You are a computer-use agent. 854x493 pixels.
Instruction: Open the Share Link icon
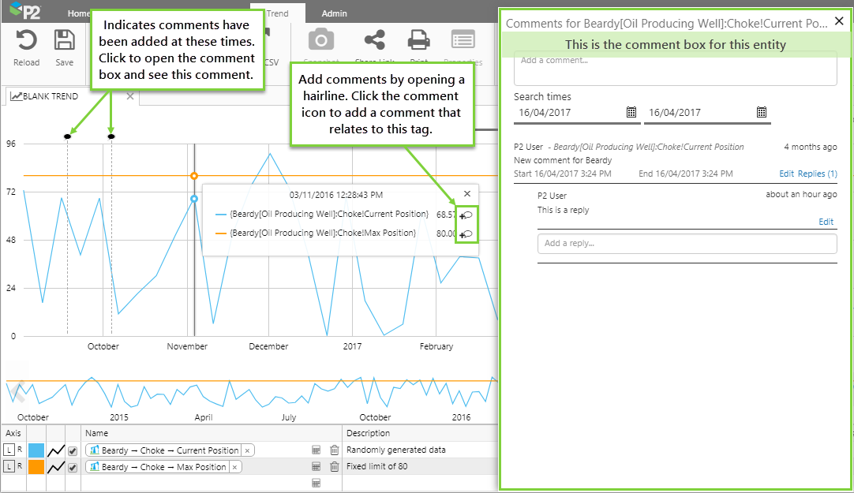[x=375, y=40]
